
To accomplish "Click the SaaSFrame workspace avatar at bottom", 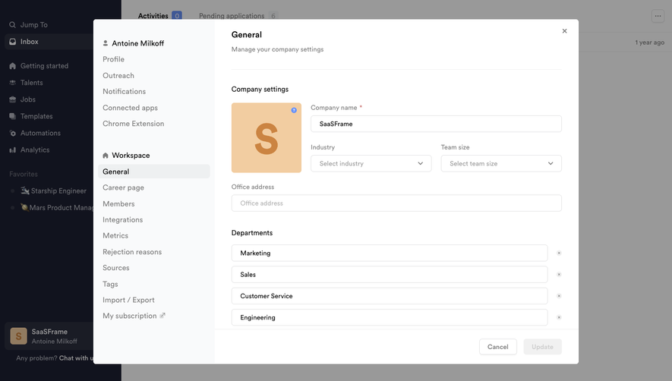I will point(18,336).
